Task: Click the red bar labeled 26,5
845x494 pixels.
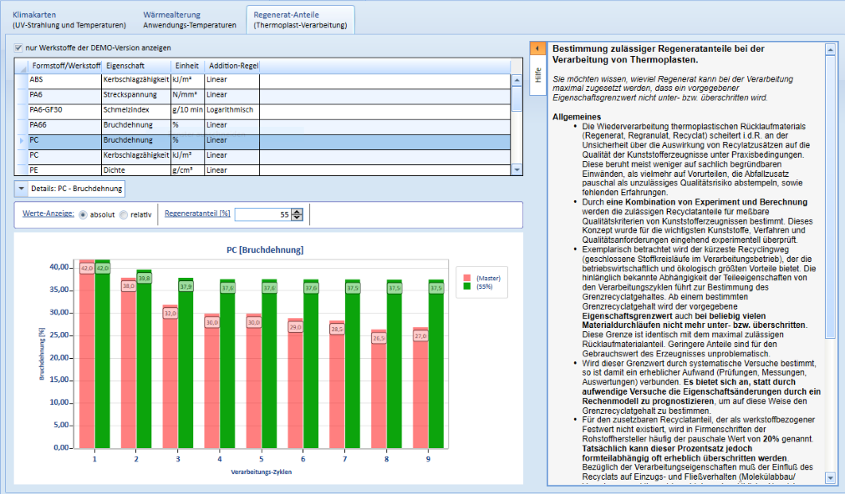Action: [379, 389]
